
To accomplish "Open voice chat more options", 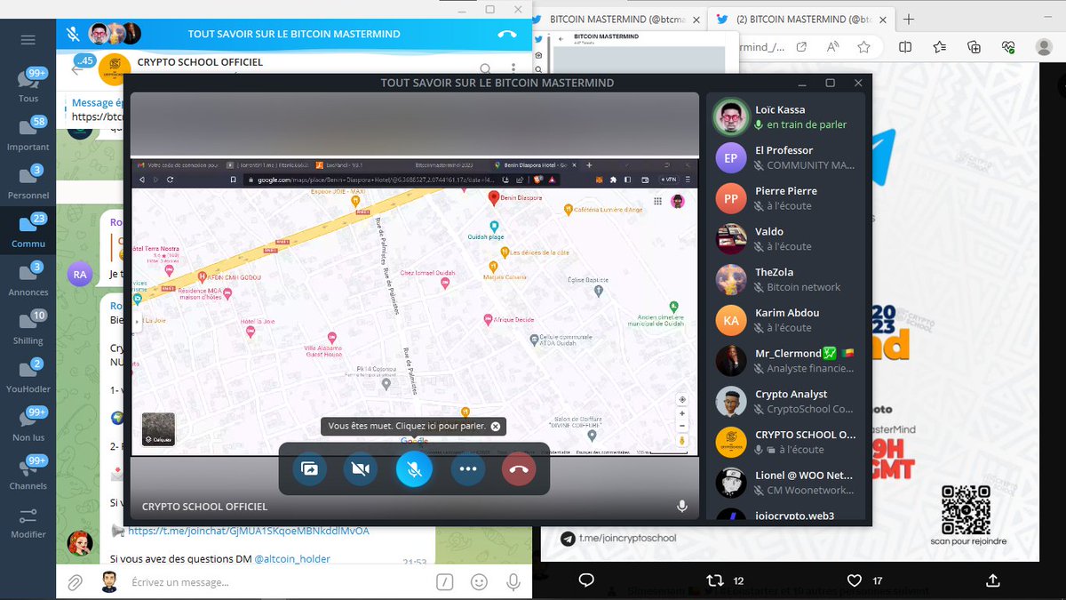I will click(468, 468).
